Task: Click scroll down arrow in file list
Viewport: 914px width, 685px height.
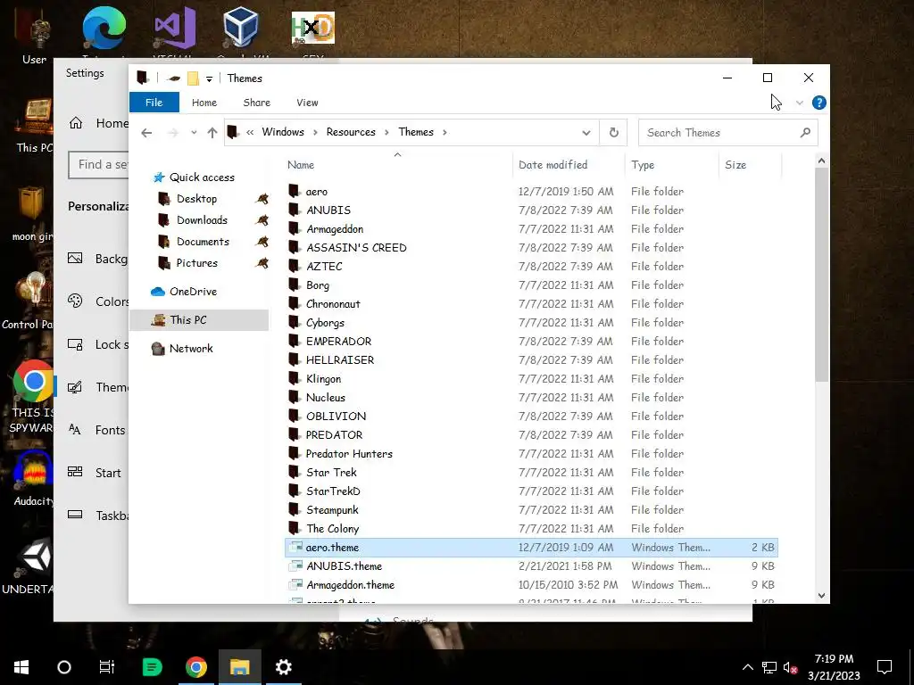Action: 821,595
